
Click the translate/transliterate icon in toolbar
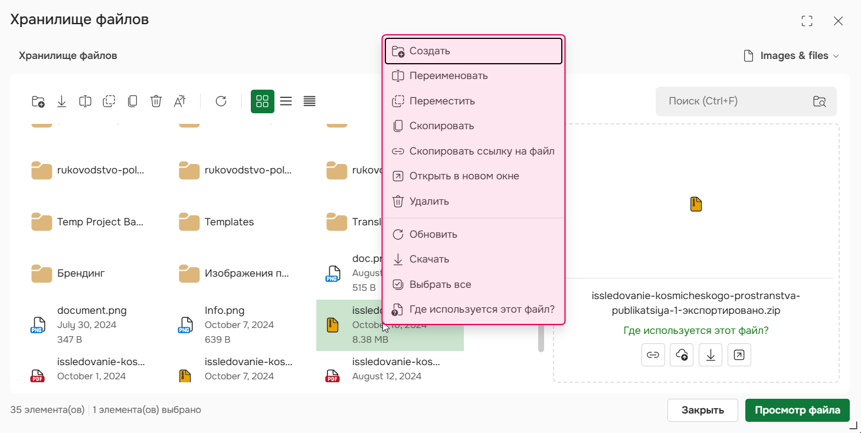point(179,101)
